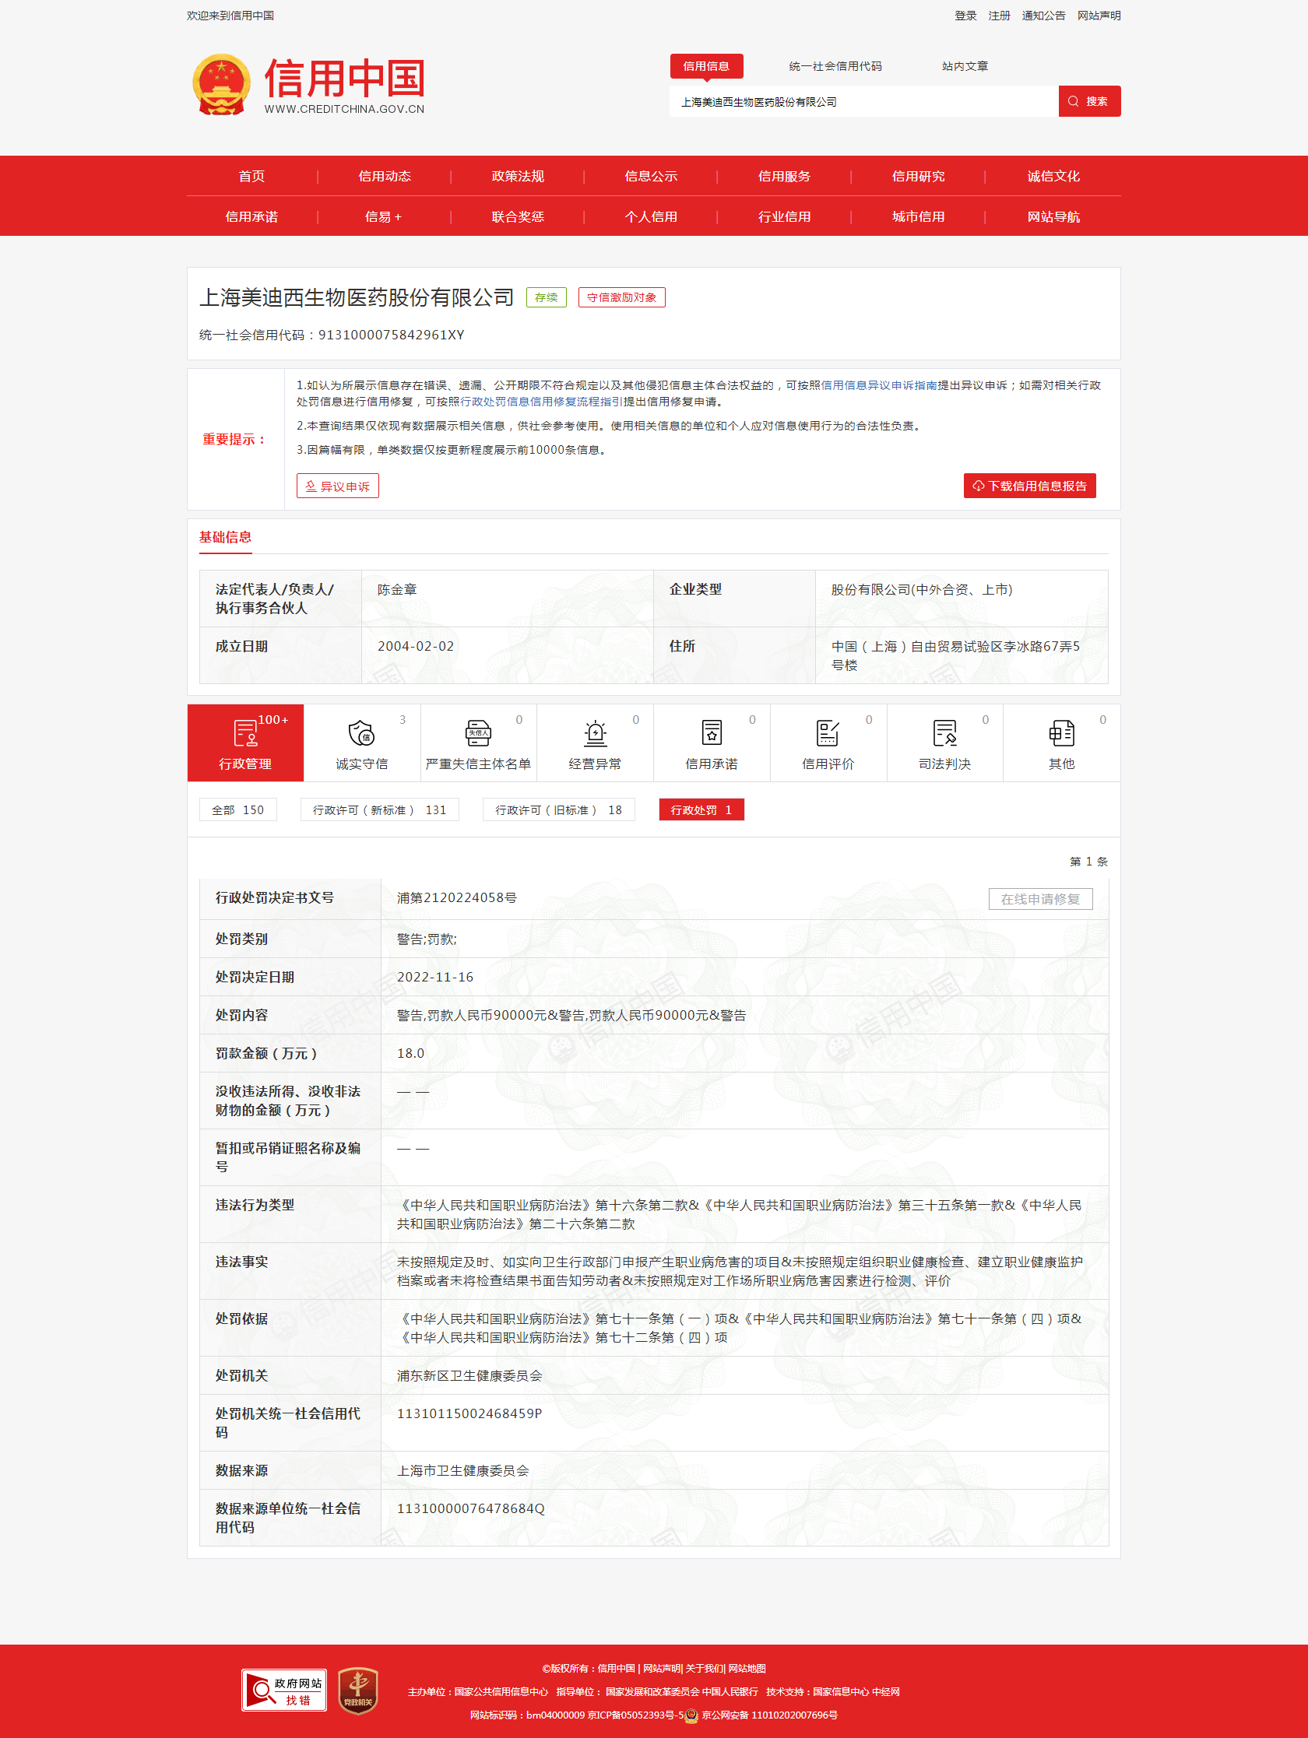Click the 党政机关 emblem badge in footer
1308x1738 pixels.
[357, 1690]
